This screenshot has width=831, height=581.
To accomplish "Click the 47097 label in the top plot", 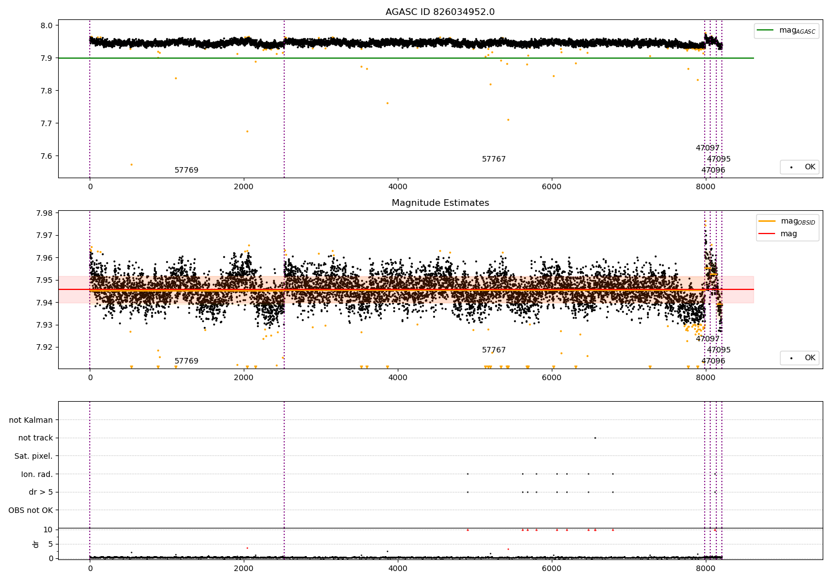I will point(707,148).
